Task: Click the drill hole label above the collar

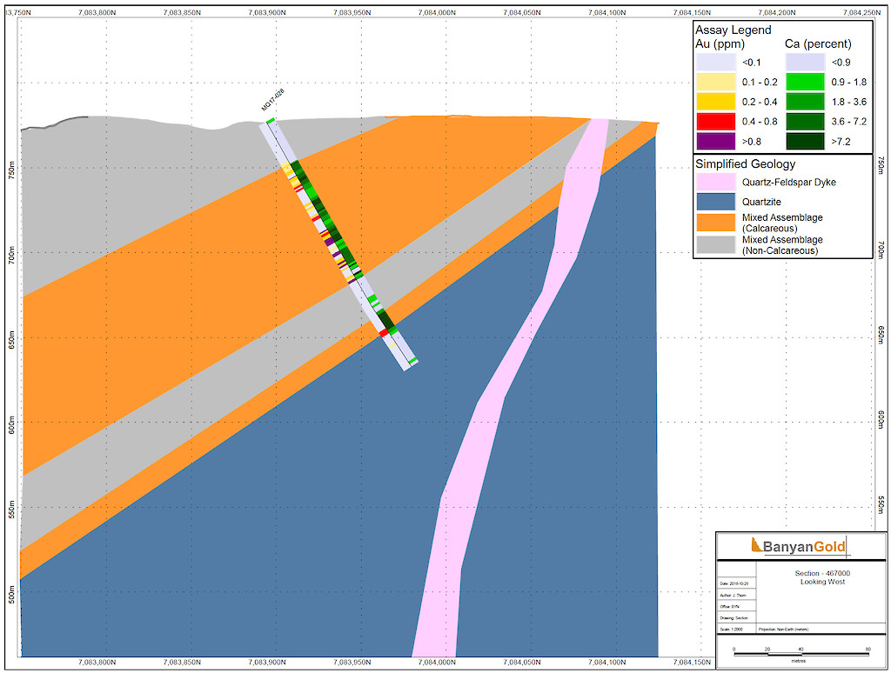Action: click(273, 100)
